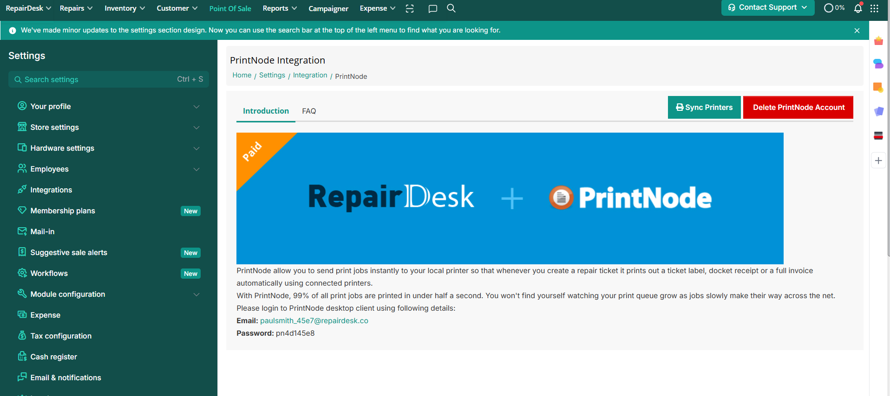Click the Tax configuration money bag icon
Image resolution: width=890 pixels, height=396 pixels.
[22, 335]
